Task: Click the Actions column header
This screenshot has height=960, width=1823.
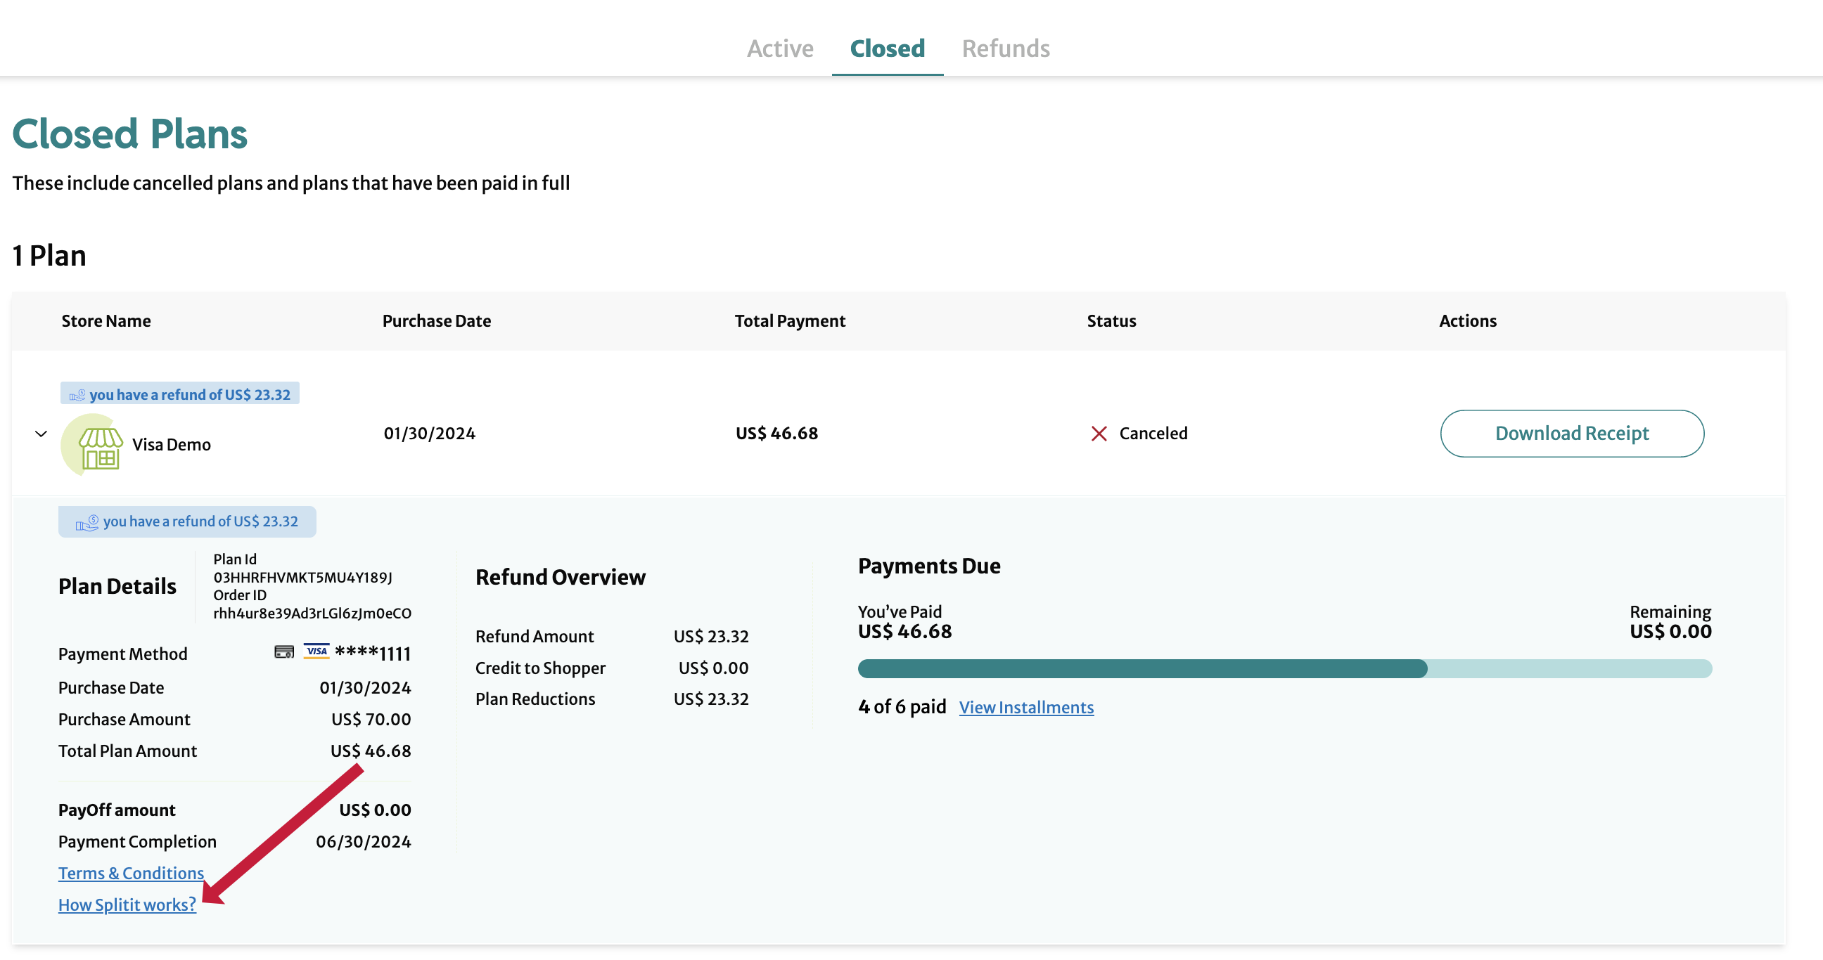Action: [1468, 321]
